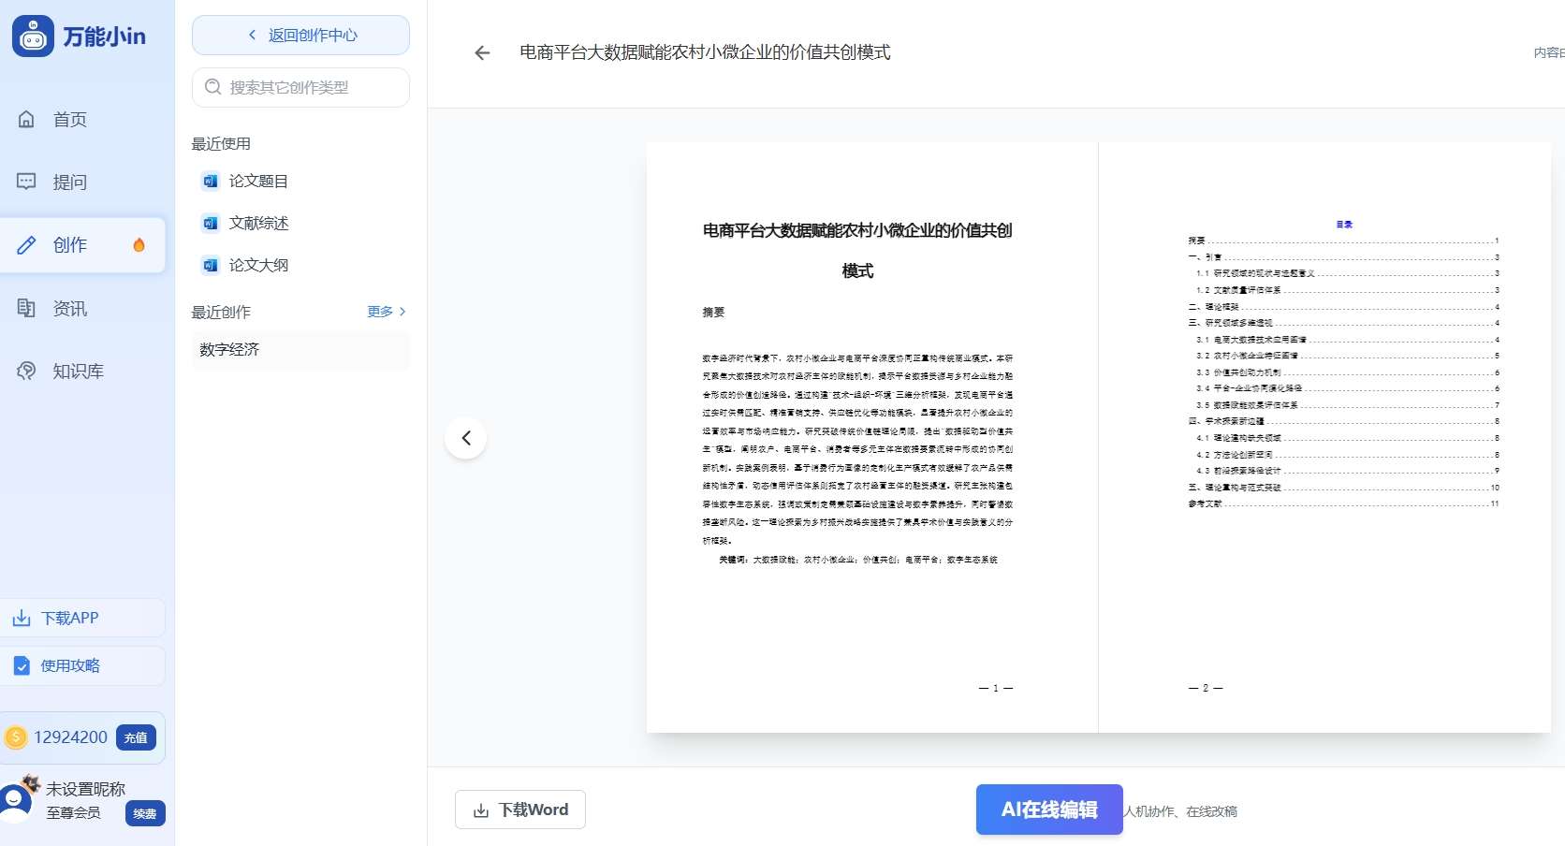The image size is (1565, 846).
Task: Select the 数字经济 recent creation
Action: tap(227, 349)
